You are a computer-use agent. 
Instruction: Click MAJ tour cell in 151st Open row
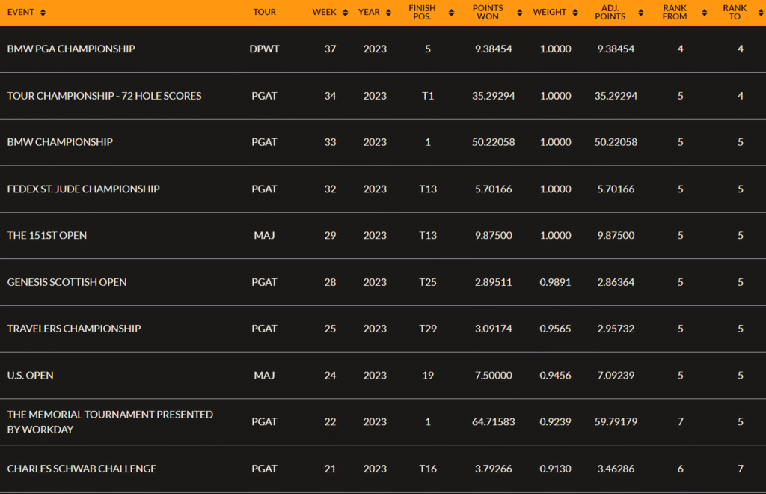(264, 236)
